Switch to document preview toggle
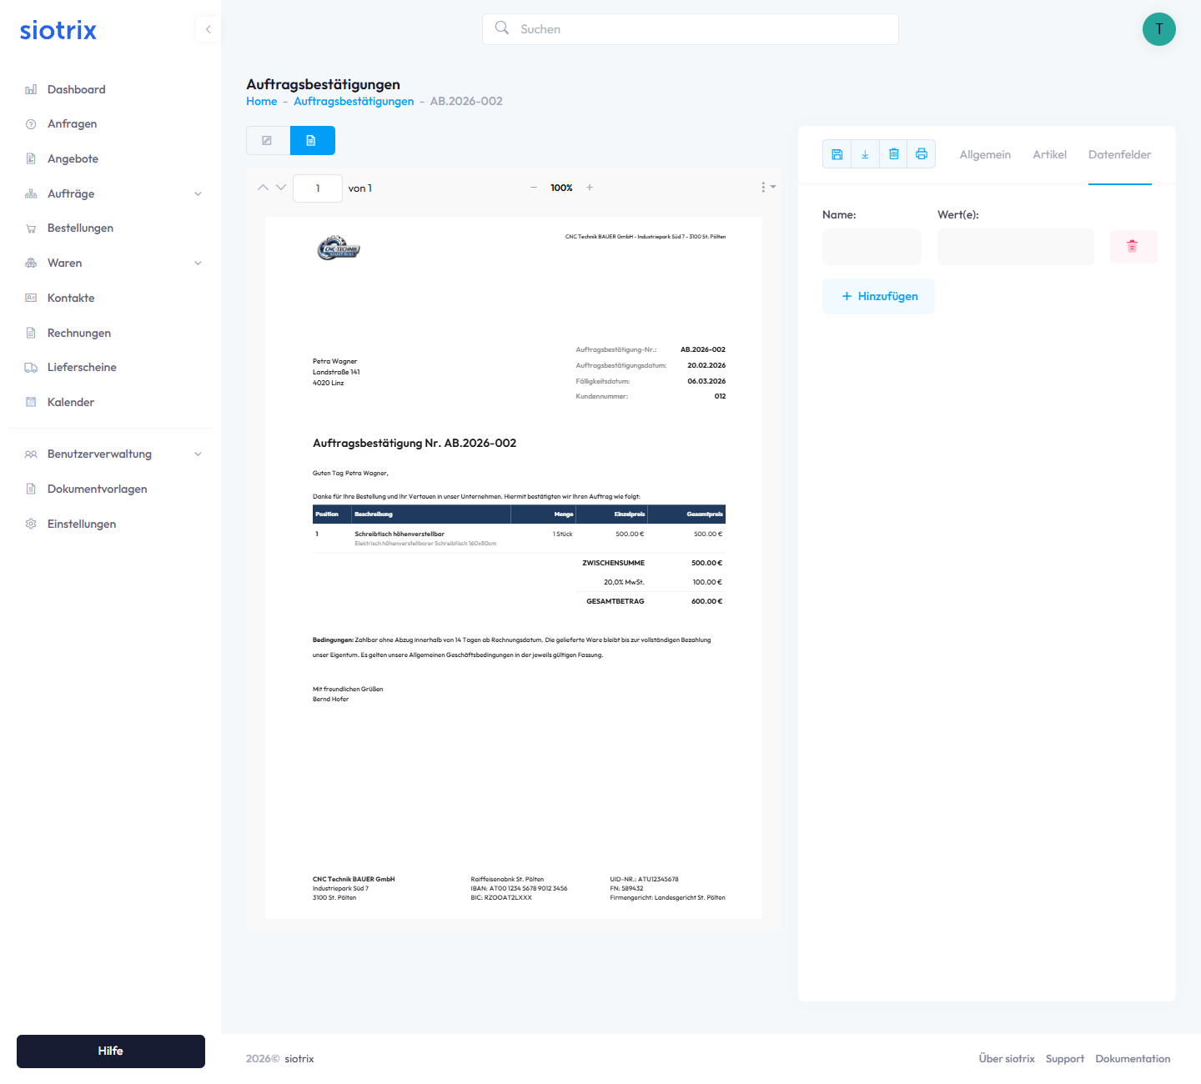The image size is (1201, 1084). [x=312, y=141]
